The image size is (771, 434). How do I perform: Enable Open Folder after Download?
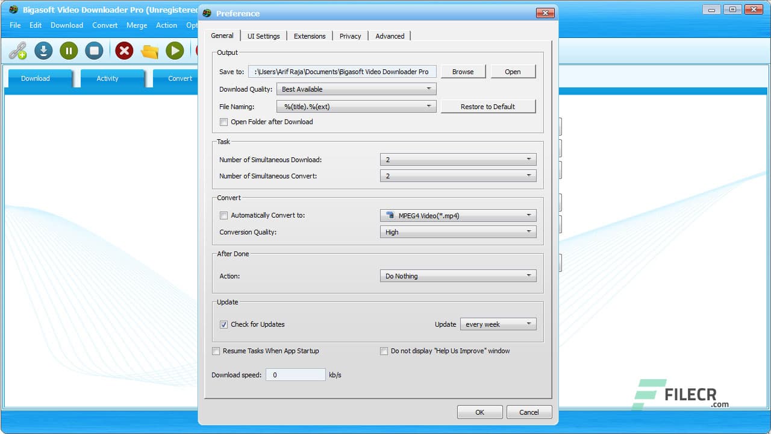[x=223, y=122]
